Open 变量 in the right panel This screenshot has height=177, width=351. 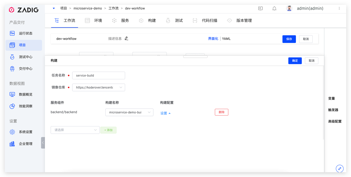(332, 98)
